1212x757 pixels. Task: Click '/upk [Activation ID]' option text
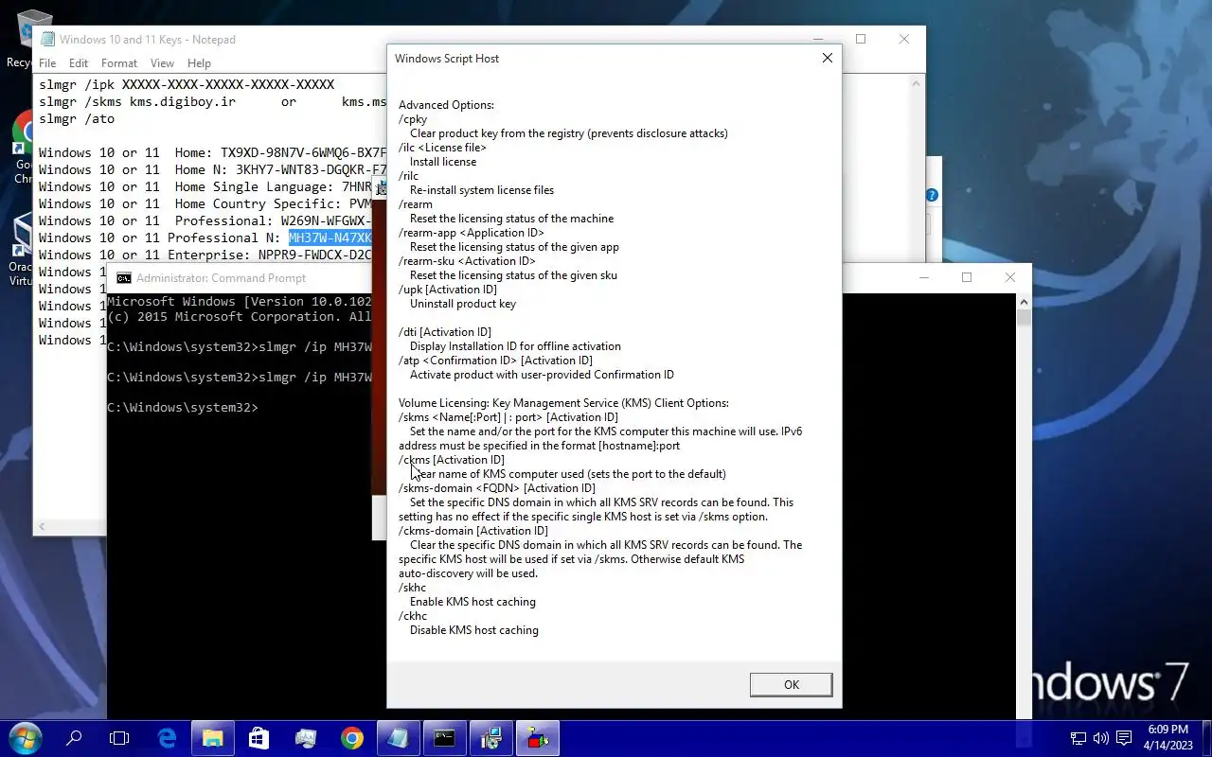448,290
